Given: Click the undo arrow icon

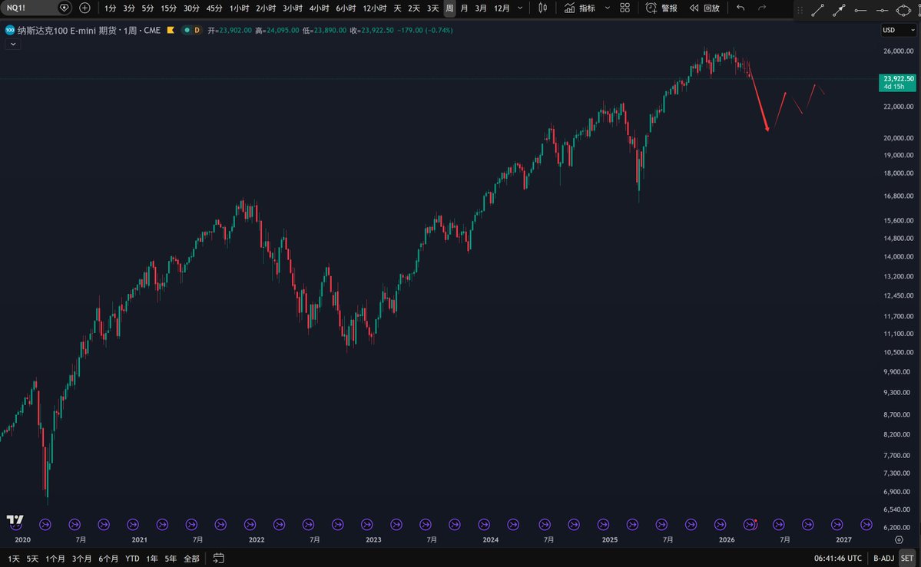Looking at the screenshot, I should pyautogui.click(x=740, y=8).
